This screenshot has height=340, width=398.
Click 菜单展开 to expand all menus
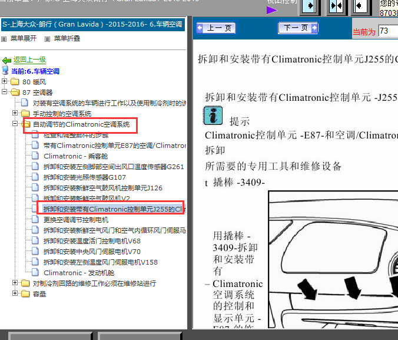pyautogui.click(x=24, y=38)
